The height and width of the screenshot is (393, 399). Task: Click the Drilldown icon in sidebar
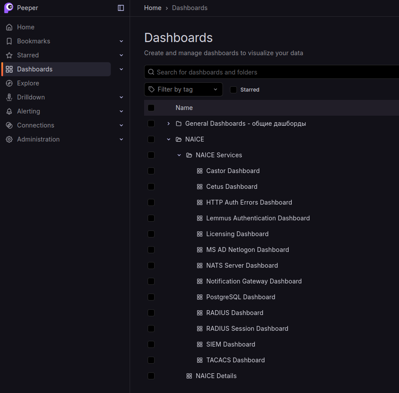click(x=9, y=97)
